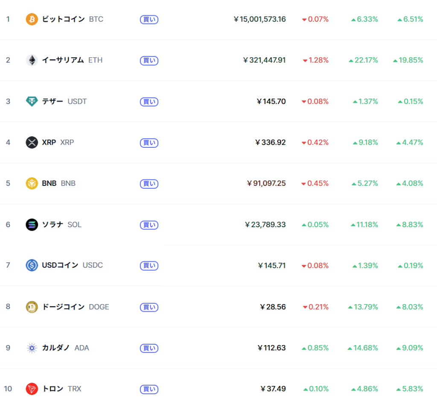Open the トロン TRX name link

tap(61, 389)
